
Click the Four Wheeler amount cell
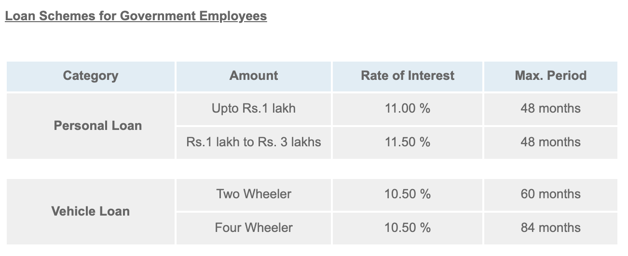point(254,227)
